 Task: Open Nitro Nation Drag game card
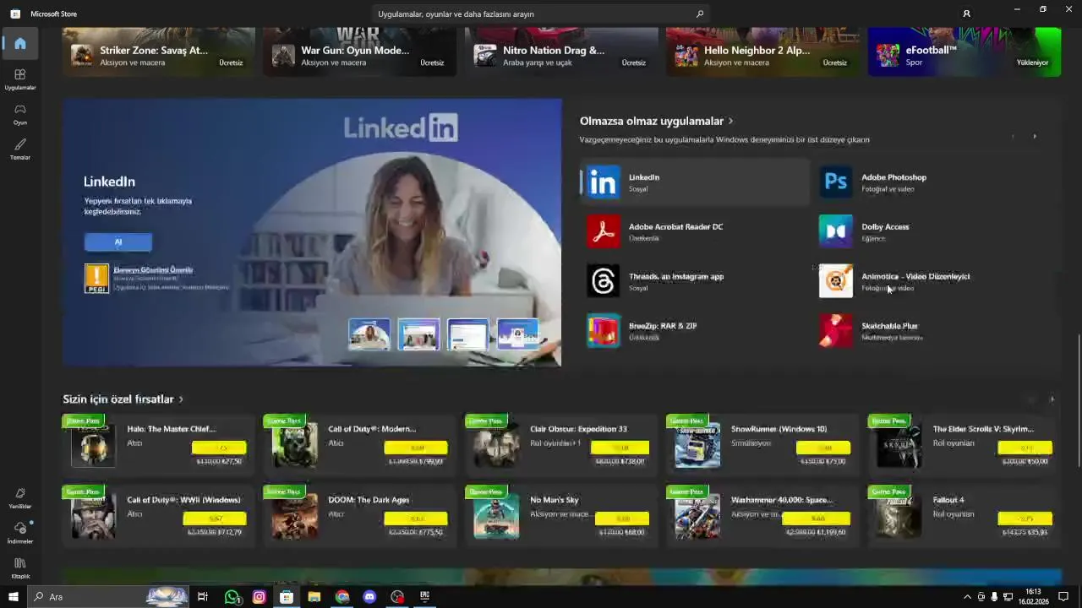click(561, 52)
